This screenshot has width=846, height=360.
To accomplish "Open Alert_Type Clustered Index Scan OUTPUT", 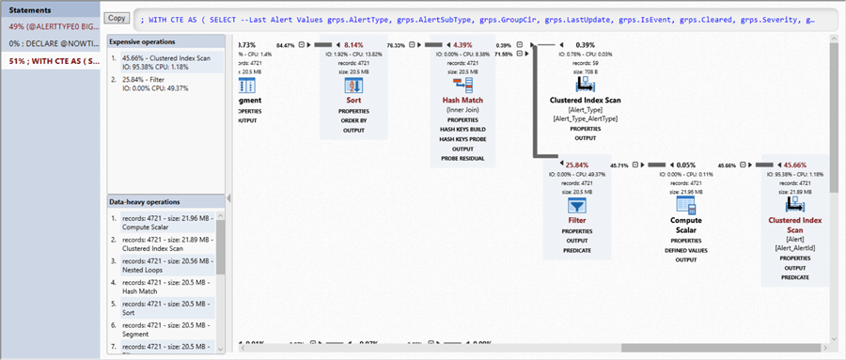I will point(585,138).
